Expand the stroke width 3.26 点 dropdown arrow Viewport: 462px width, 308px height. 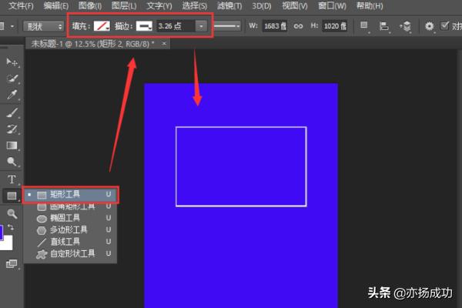point(201,25)
